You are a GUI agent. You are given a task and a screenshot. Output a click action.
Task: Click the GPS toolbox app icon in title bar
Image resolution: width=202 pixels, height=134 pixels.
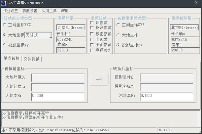click(x=3, y=3)
